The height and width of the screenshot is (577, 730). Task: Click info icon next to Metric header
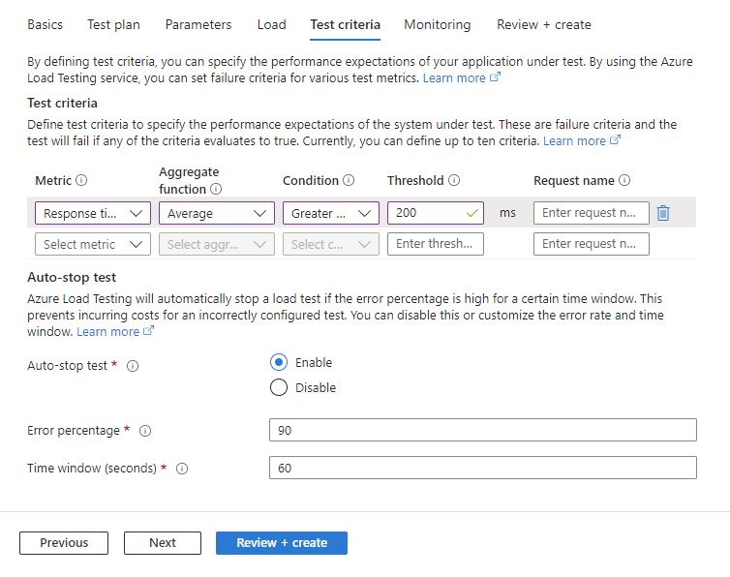(x=81, y=180)
